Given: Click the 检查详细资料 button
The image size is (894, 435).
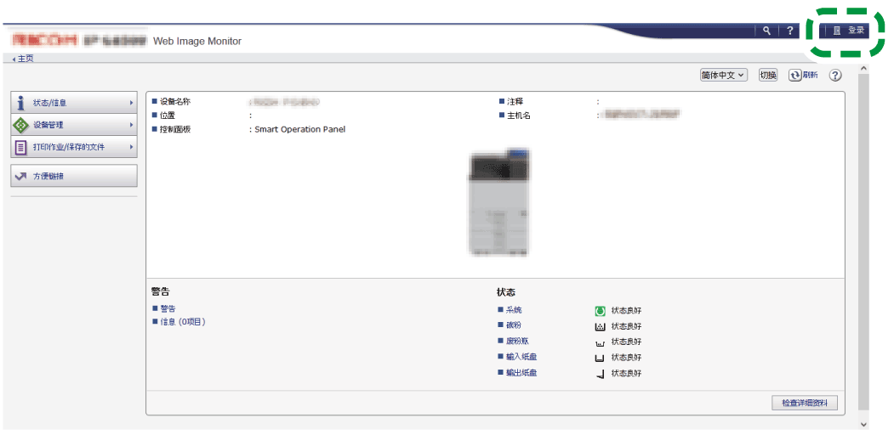Looking at the screenshot, I should tap(804, 403).
